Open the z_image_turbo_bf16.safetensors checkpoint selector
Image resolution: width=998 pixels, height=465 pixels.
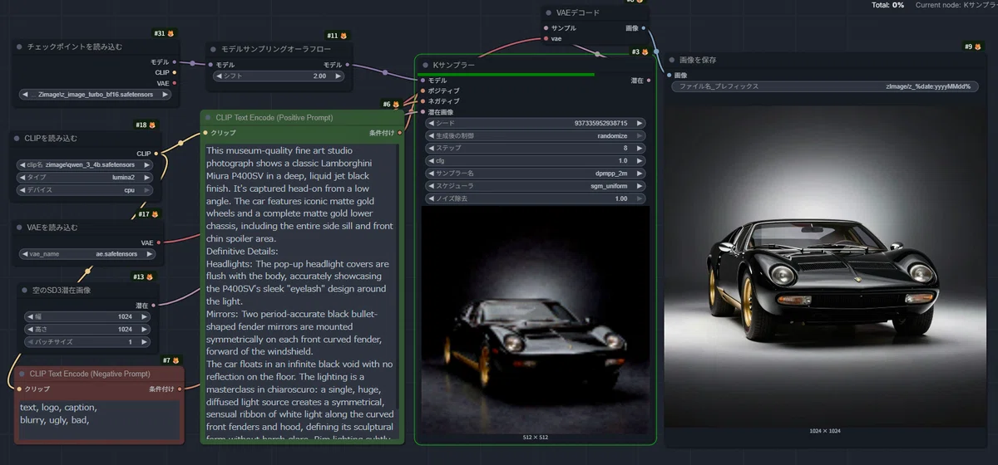95,95
